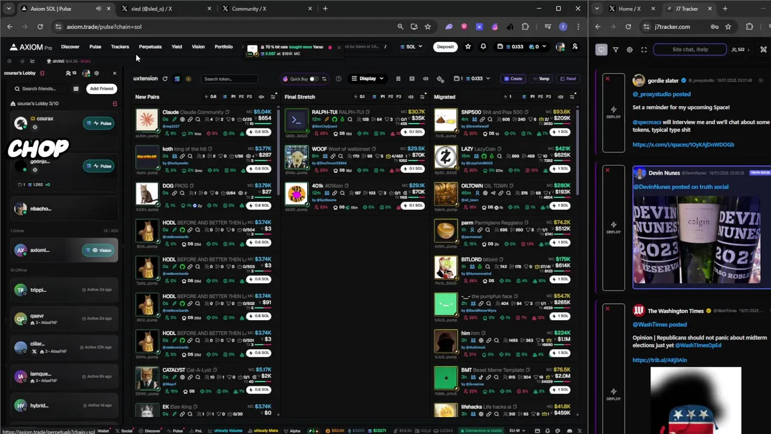Click the Add Friend button
The width and height of the screenshot is (771, 434).
coord(101,89)
